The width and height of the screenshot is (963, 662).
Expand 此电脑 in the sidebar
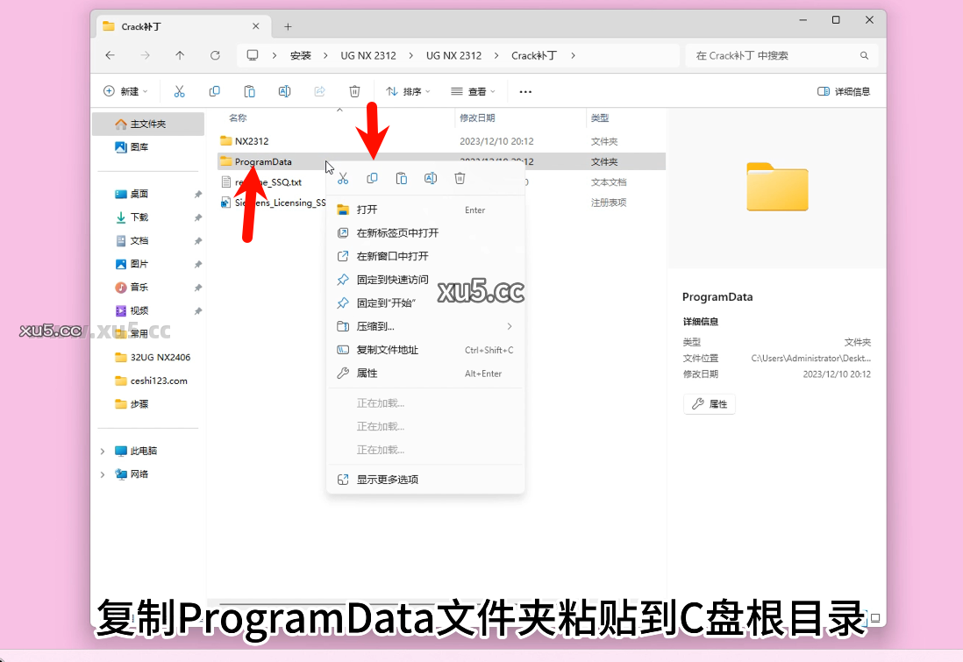pyautogui.click(x=103, y=451)
